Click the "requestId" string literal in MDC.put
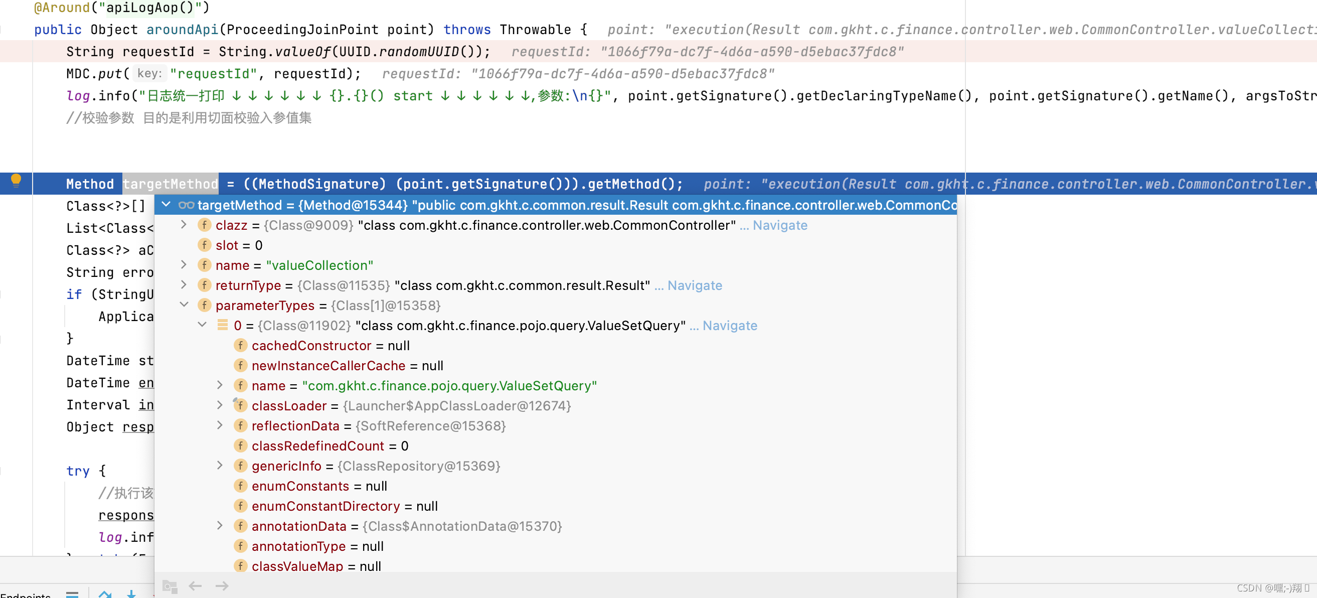The image size is (1317, 598). click(x=213, y=74)
